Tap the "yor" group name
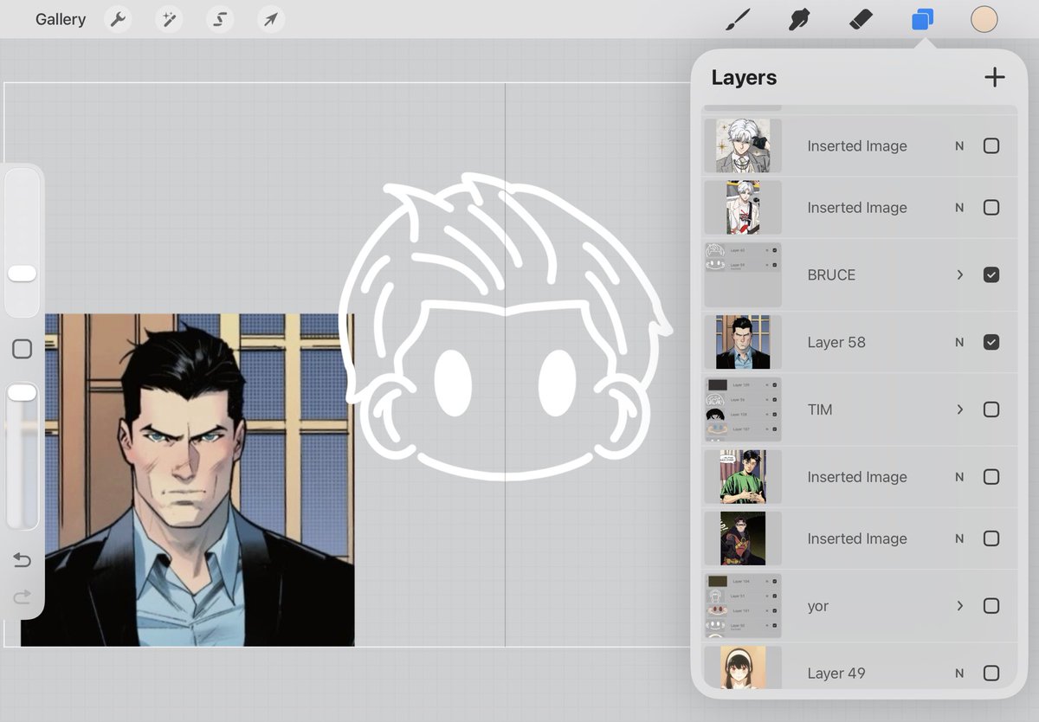 pos(818,606)
